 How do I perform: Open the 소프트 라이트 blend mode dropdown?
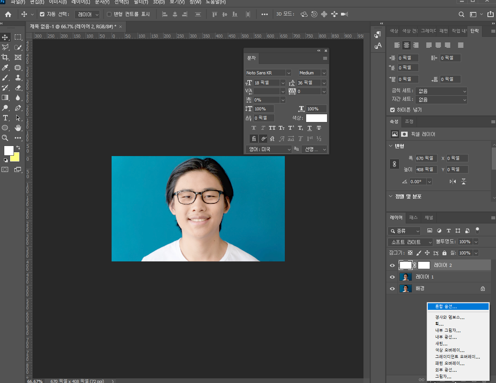(x=410, y=242)
